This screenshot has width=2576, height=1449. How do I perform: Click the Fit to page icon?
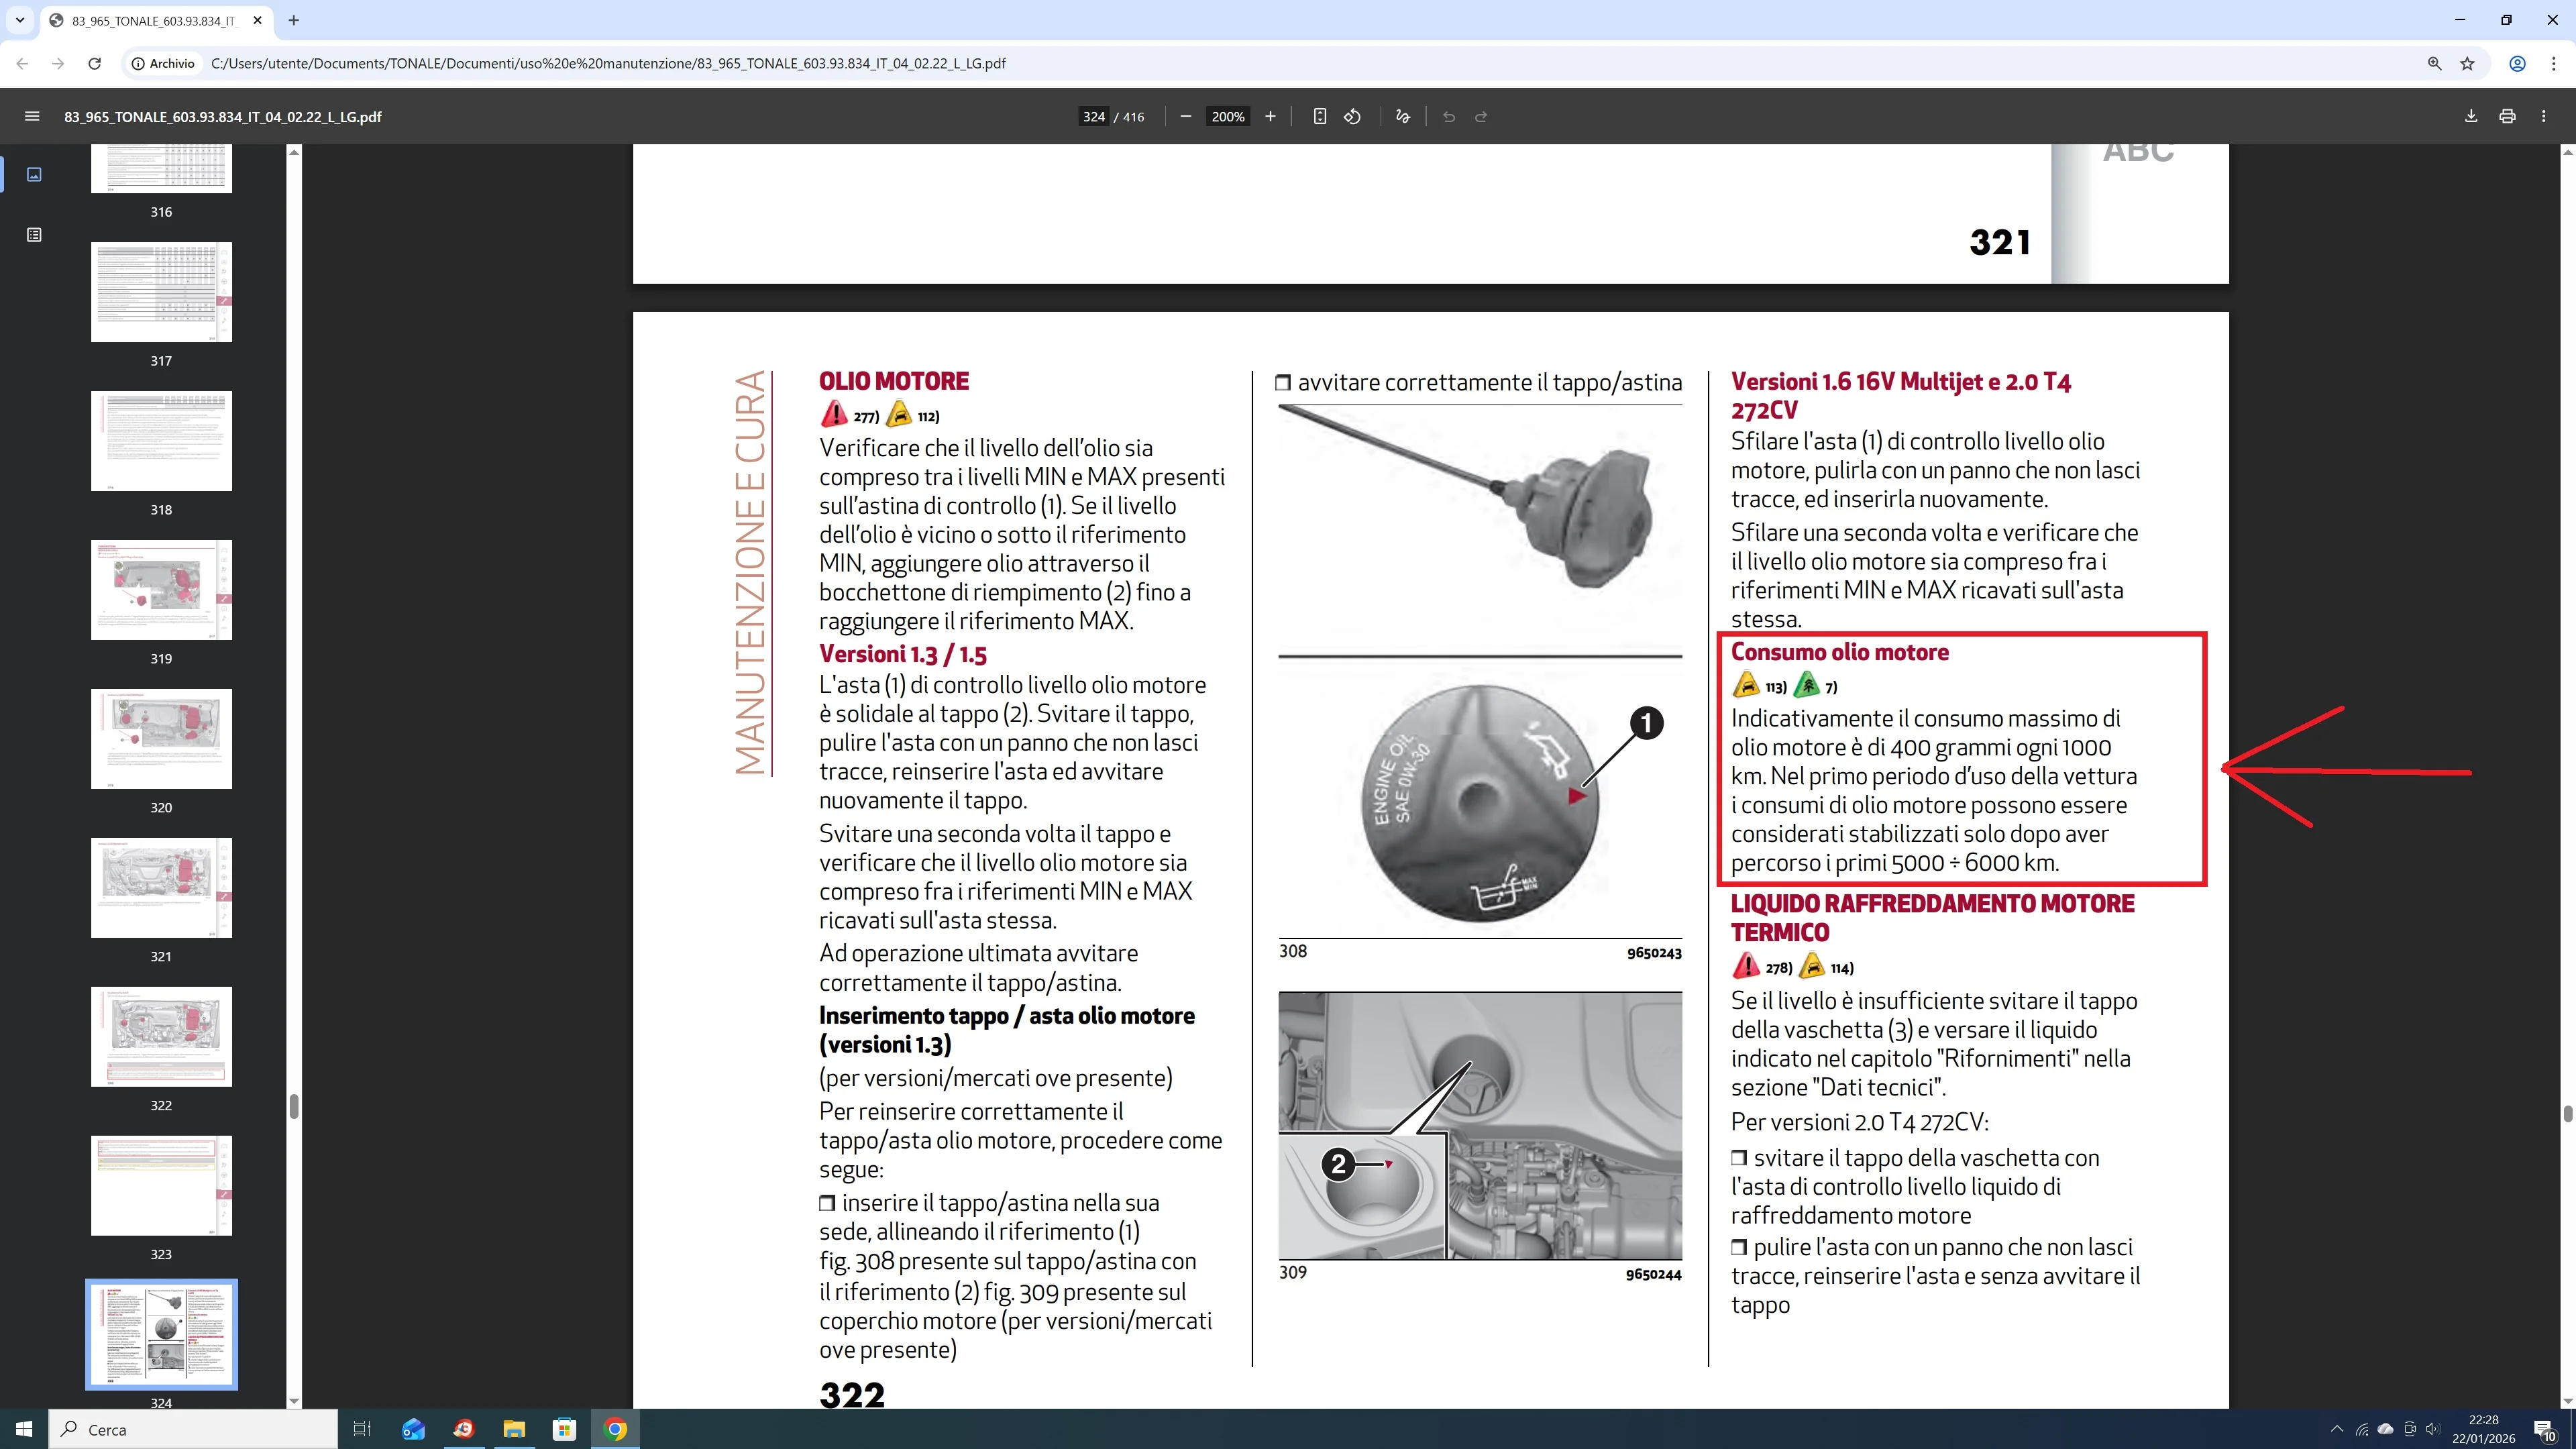click(1320, 116)
